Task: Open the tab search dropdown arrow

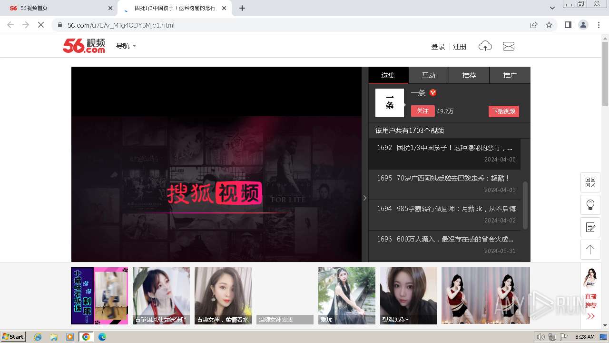Action: (552, 8)
